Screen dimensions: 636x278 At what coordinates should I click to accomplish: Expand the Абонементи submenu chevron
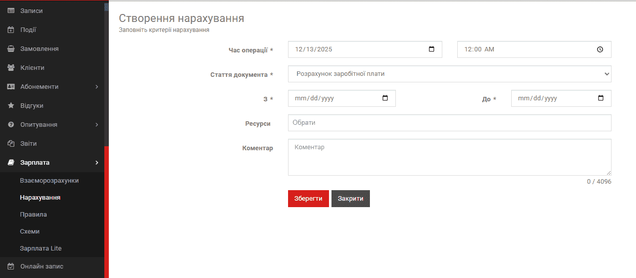click(x=97, y=87)
